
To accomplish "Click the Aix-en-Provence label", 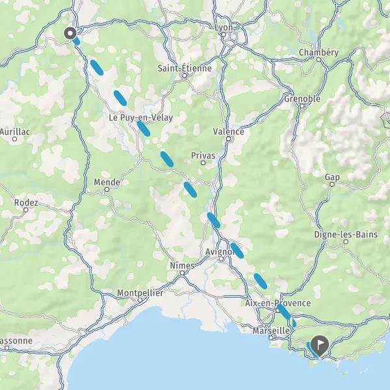I will coord(278,303).
